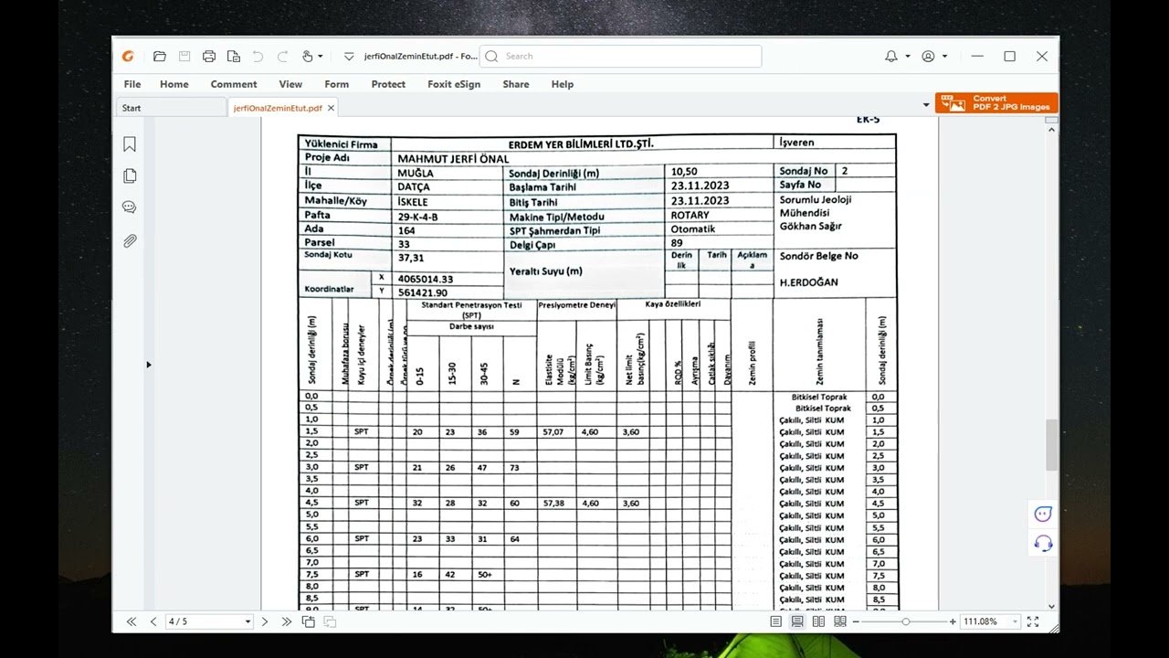Viewport: 1169px width, 658px height.
Task: Undo the last action
Action: point(258,56)
